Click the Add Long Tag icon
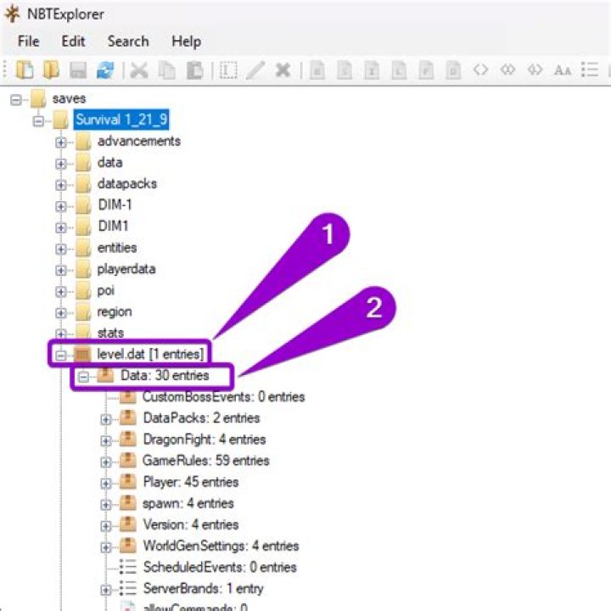The width and height of the screenshot is (611, 611). pos(399,71)
